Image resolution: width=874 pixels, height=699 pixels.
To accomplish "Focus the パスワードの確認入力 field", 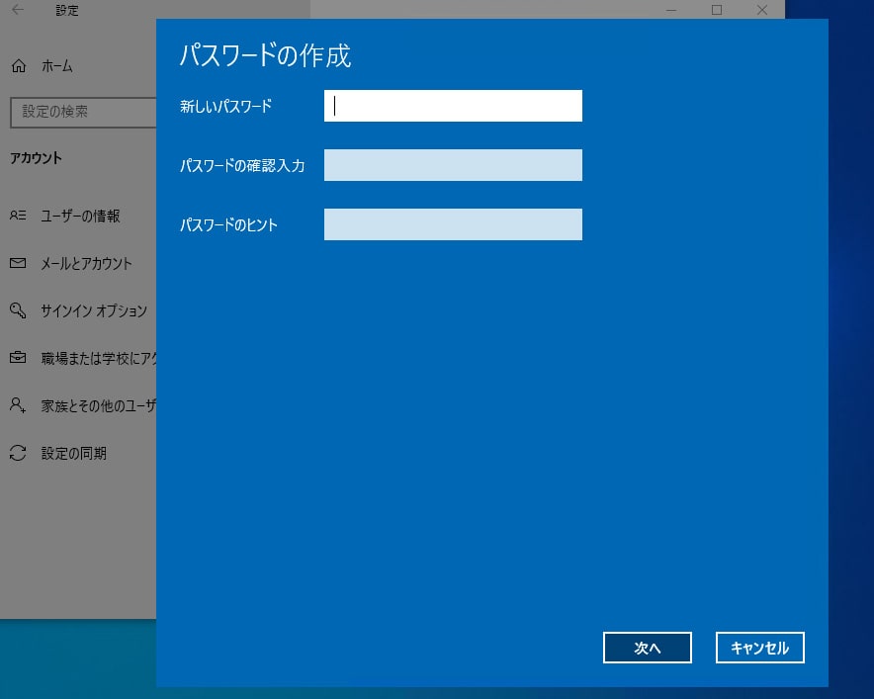I will point(453,165).
